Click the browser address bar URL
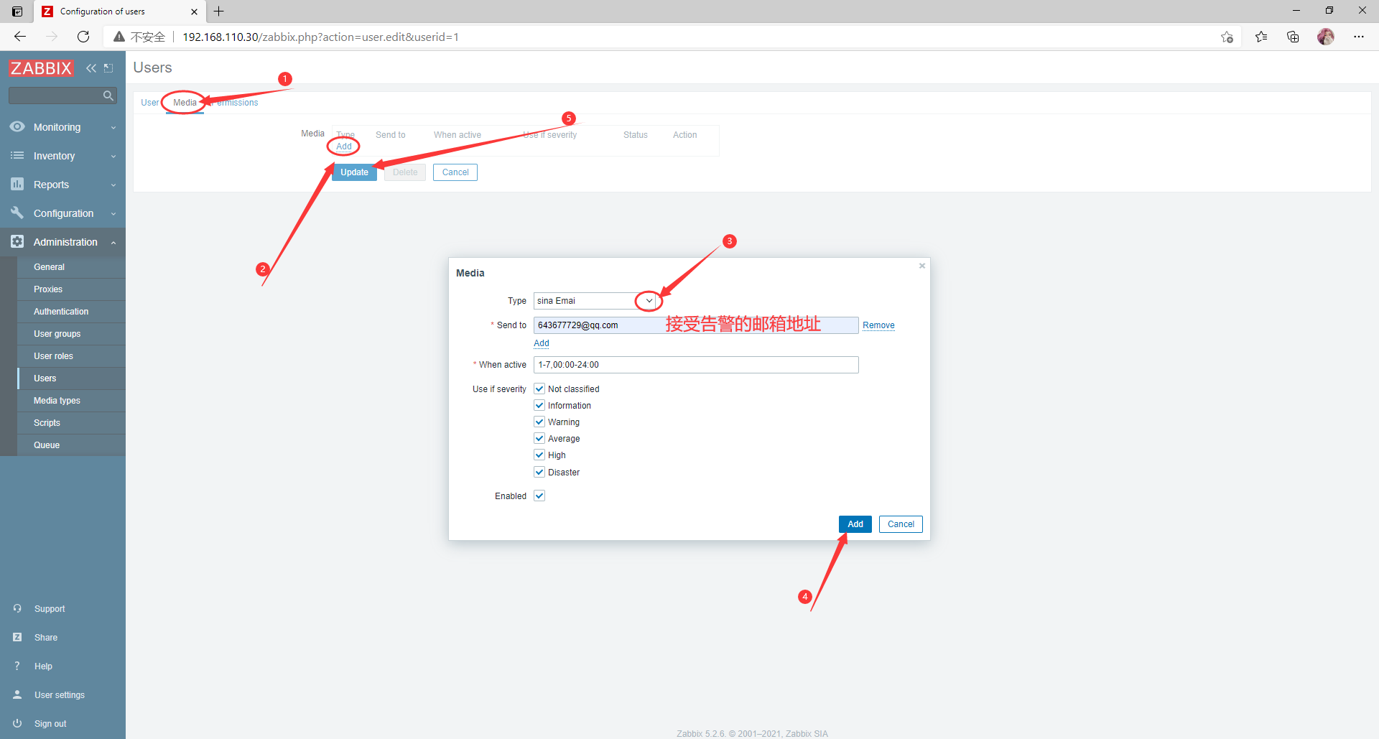This screenshot has height=739, width=1379. point(320,37)
